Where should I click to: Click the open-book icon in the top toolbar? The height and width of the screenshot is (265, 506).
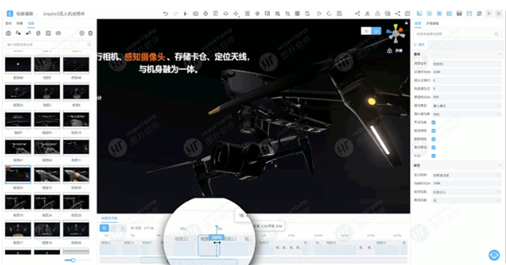[408, 14]
